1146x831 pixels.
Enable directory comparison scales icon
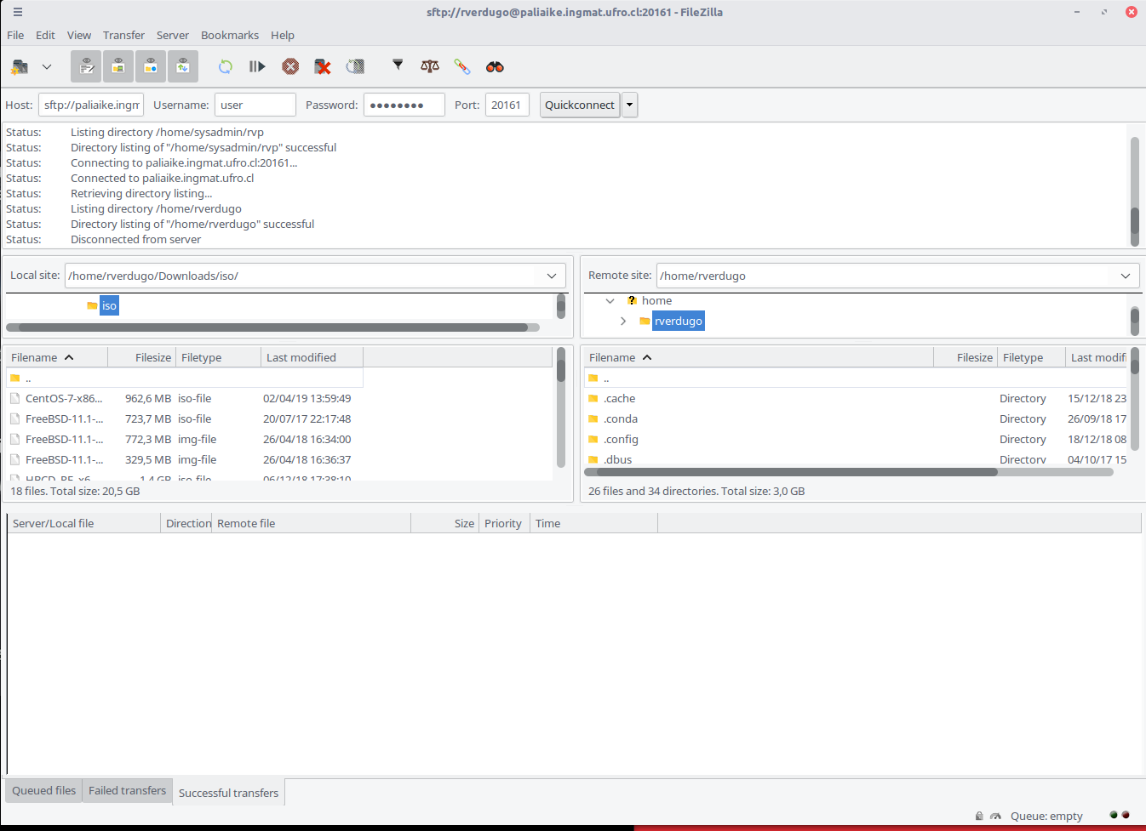[430, 66]
